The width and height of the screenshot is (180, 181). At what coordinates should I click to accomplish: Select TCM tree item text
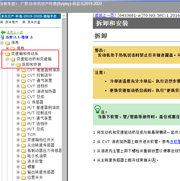point(31,135)
